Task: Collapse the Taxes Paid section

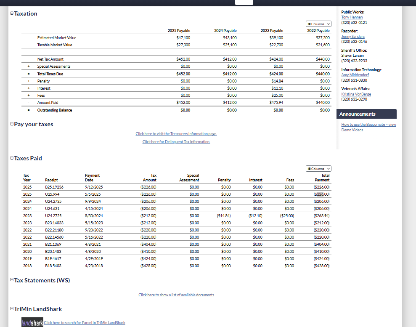Action: 11,159
